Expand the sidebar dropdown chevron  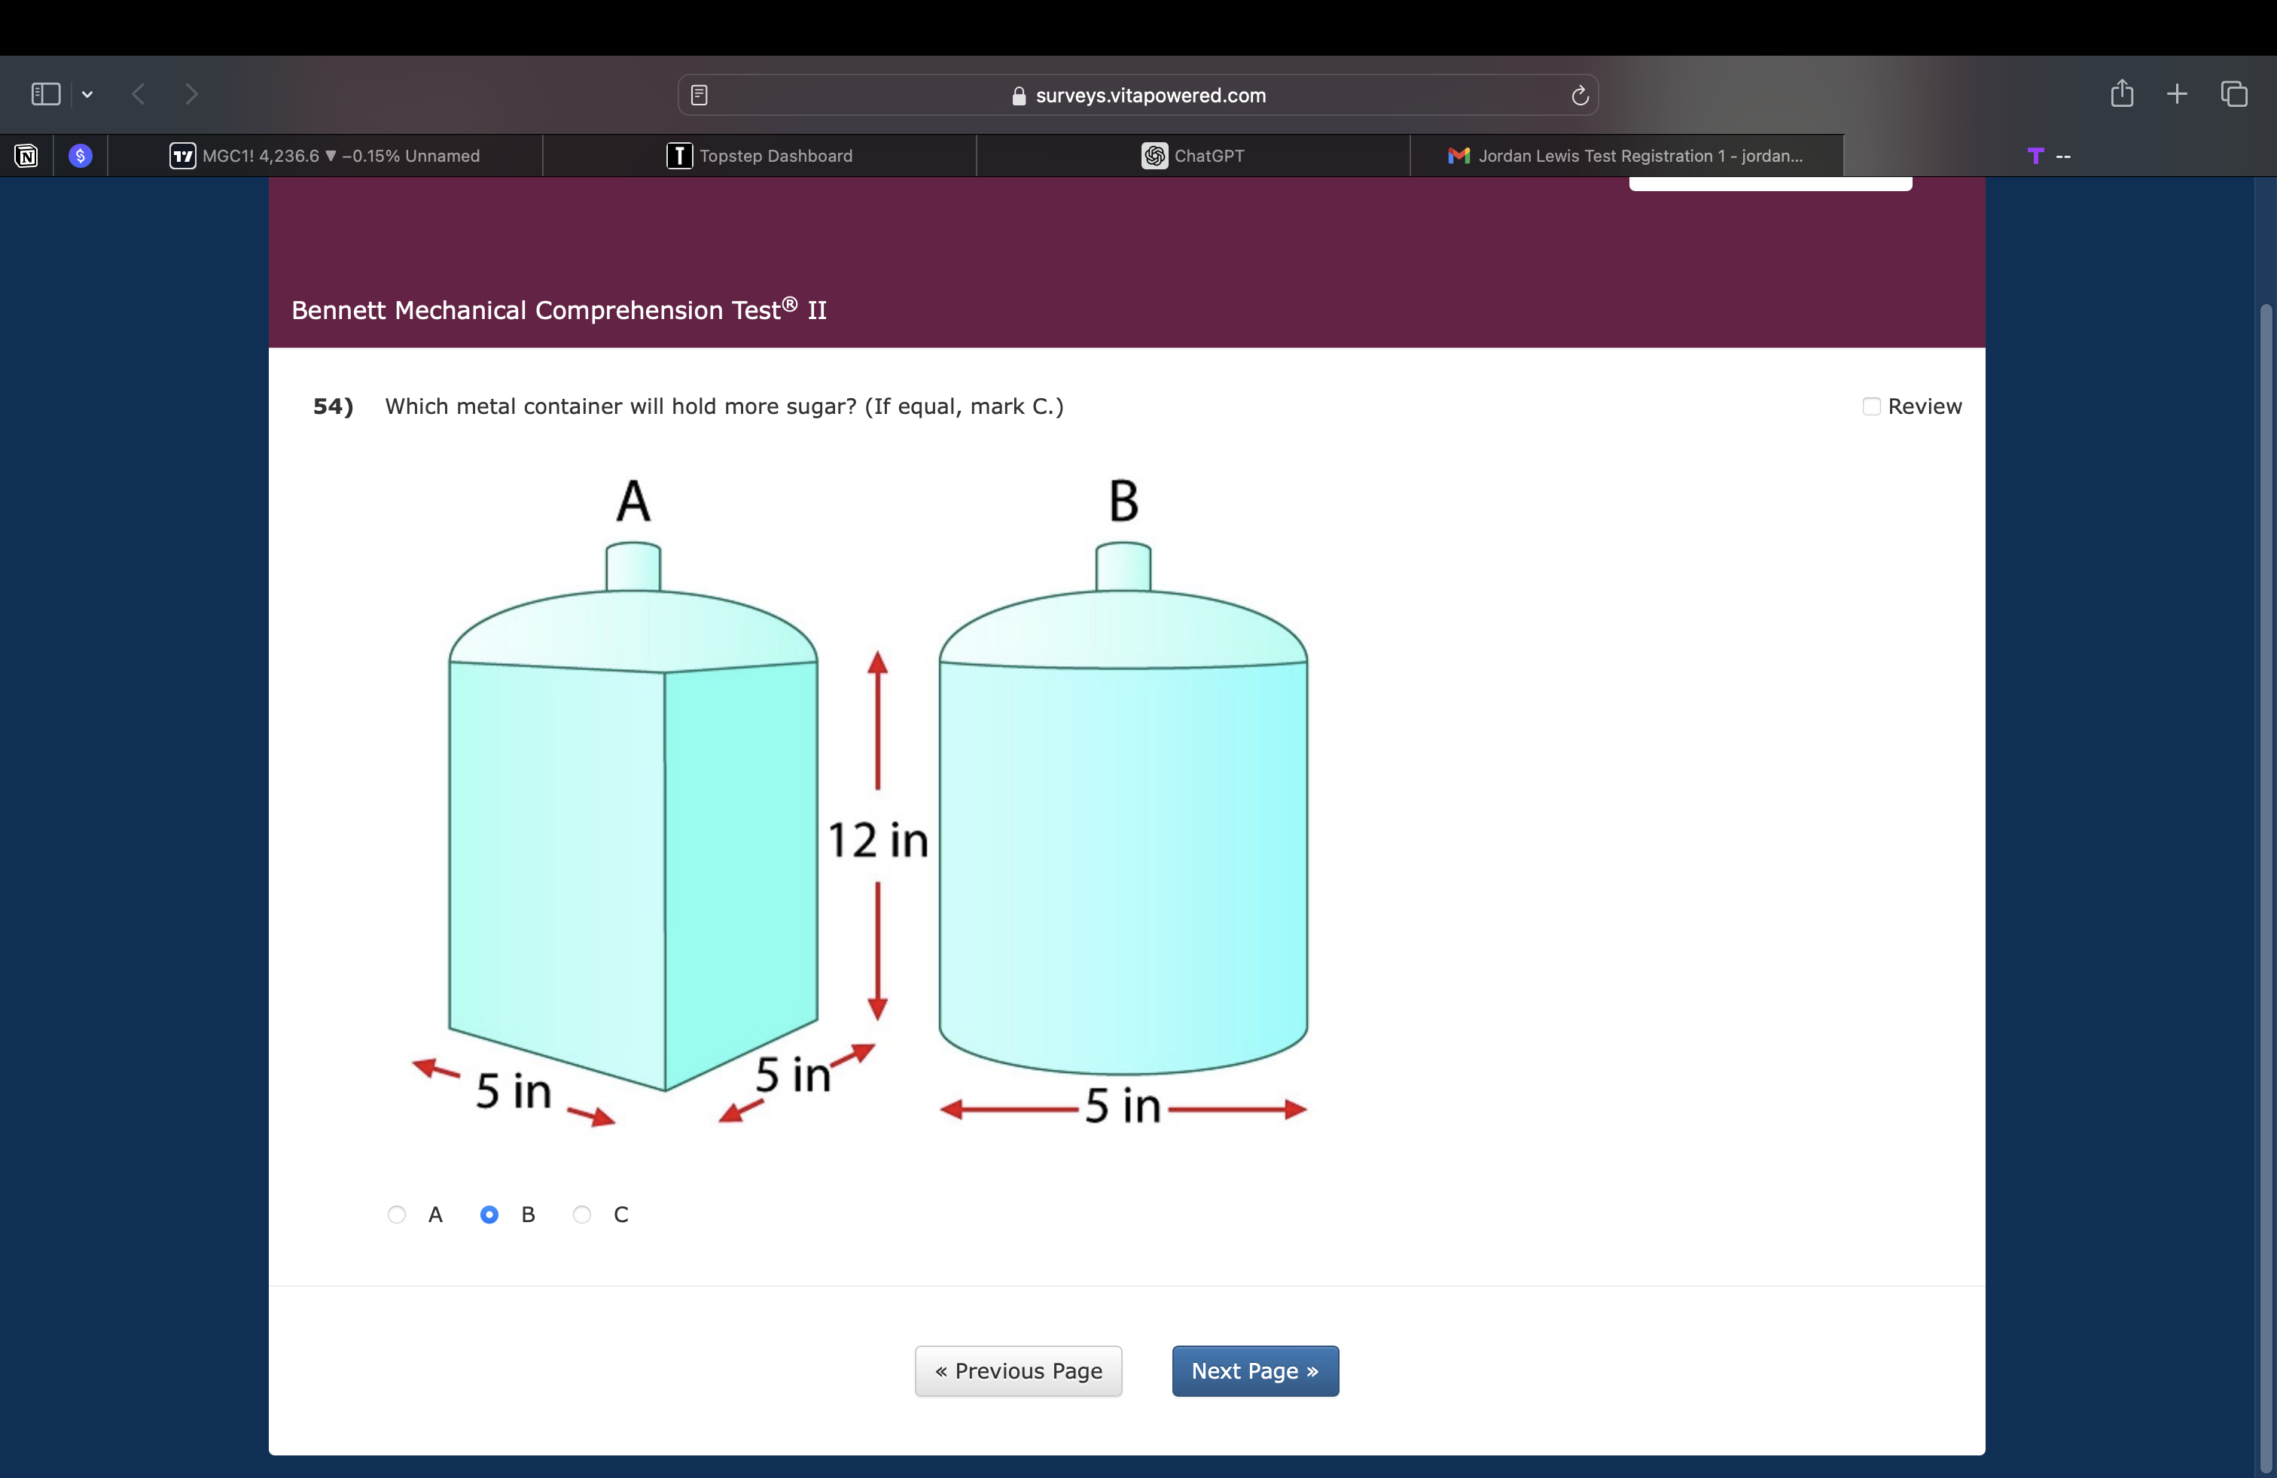coord(87,93)
